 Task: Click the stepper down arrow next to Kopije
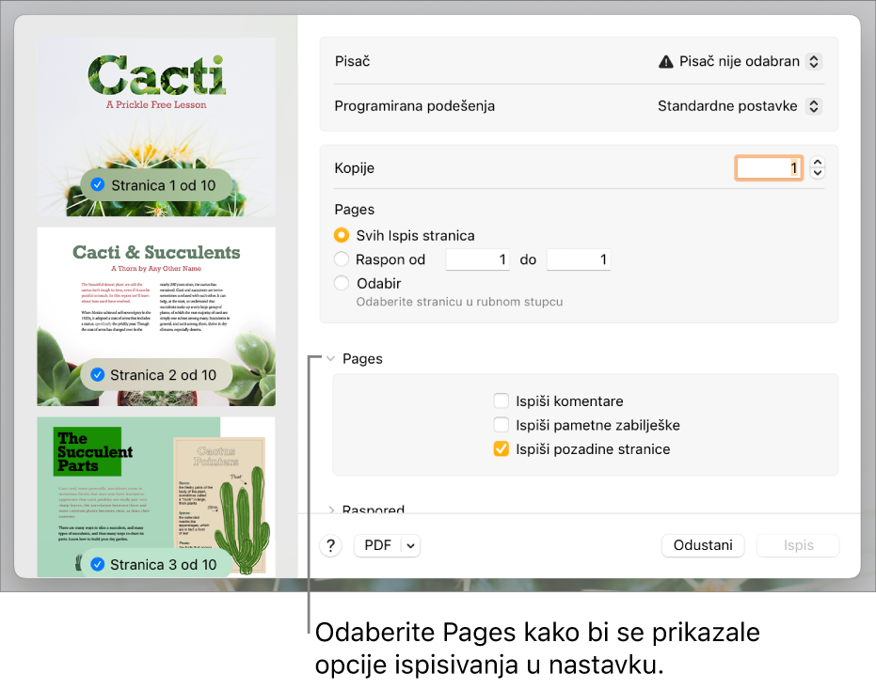(x=817, y=172)
